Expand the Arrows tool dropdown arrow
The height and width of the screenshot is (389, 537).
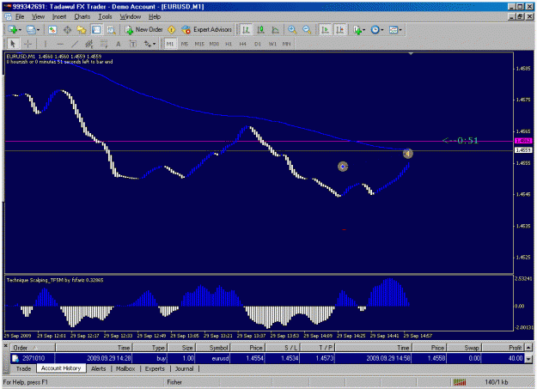pyautogui.click(x=155, y=44)
